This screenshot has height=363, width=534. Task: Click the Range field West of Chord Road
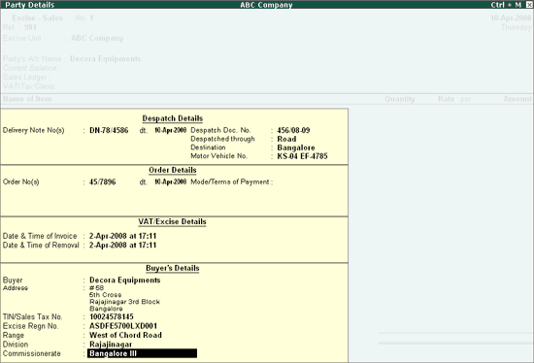(125, 336)
